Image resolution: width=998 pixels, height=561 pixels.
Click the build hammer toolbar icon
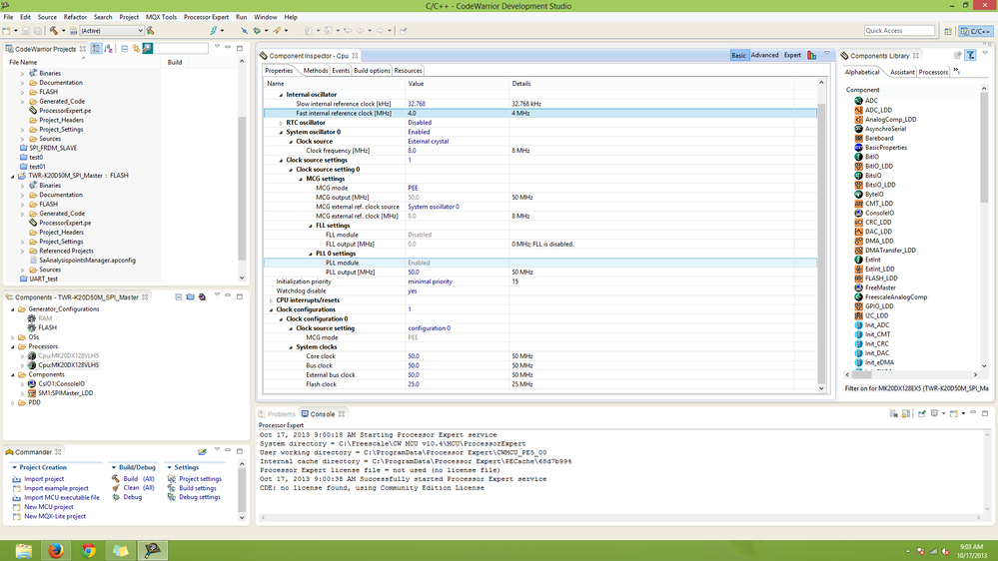coord(54,31)
